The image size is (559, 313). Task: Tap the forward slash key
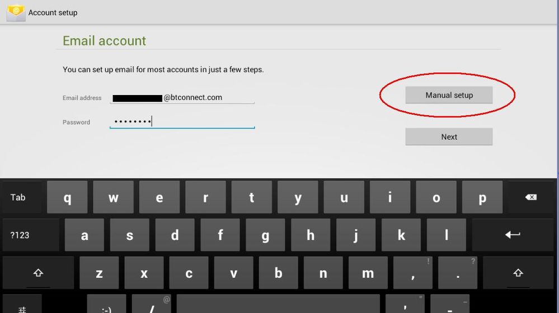click(x=152, y=306)
